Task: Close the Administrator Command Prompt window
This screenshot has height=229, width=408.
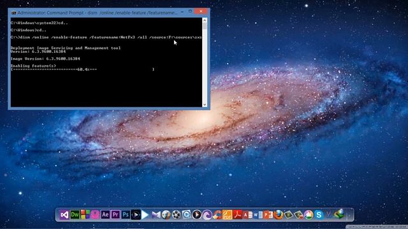Action: pos(201,11)
